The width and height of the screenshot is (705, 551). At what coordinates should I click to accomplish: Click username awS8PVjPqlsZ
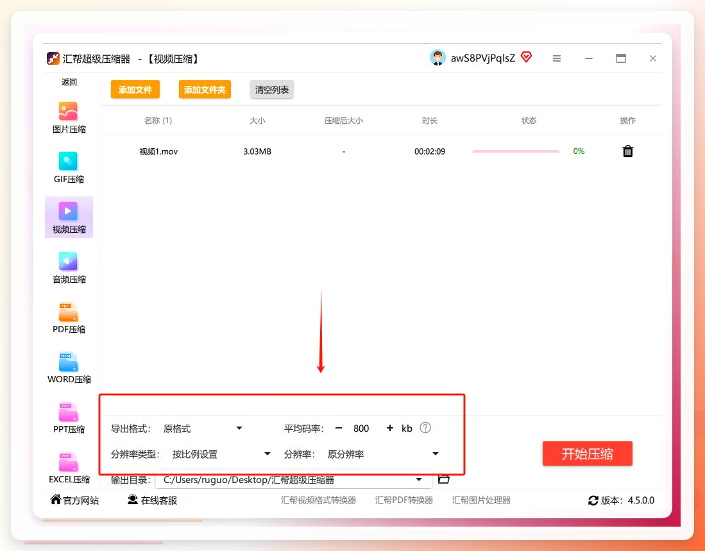tap(483, 58)
